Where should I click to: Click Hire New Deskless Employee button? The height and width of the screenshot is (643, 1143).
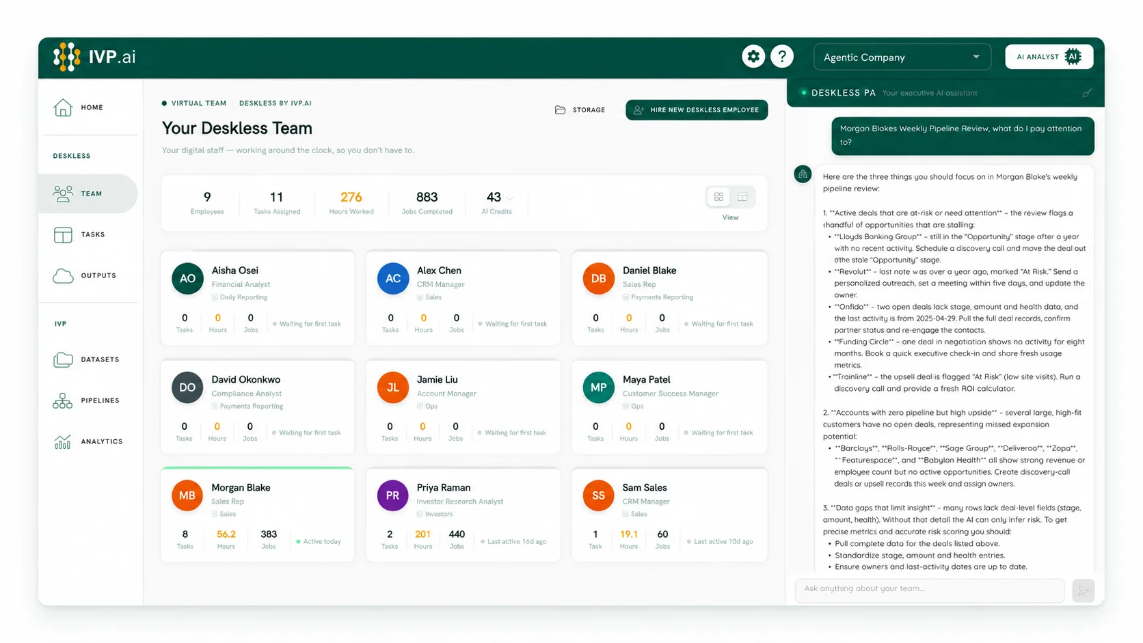click(697, 110)
